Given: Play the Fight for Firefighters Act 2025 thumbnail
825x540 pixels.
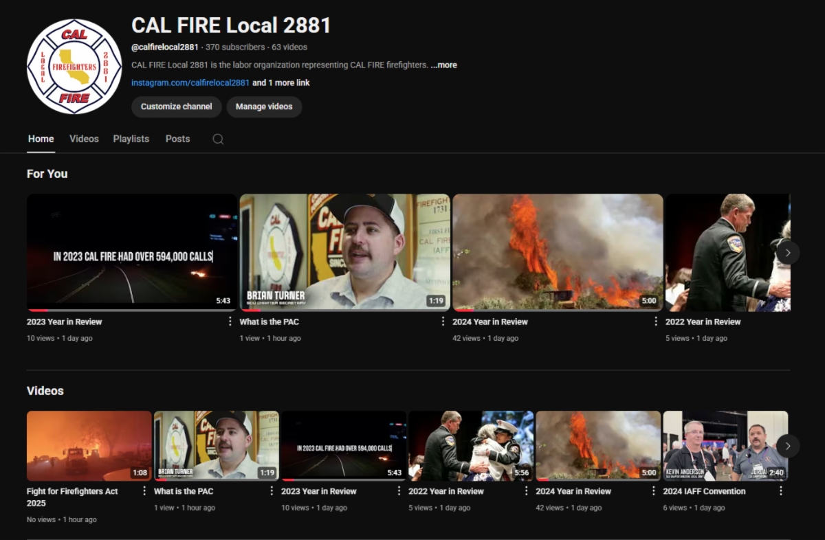Looking at the screenshot, I should click(89, 446).
